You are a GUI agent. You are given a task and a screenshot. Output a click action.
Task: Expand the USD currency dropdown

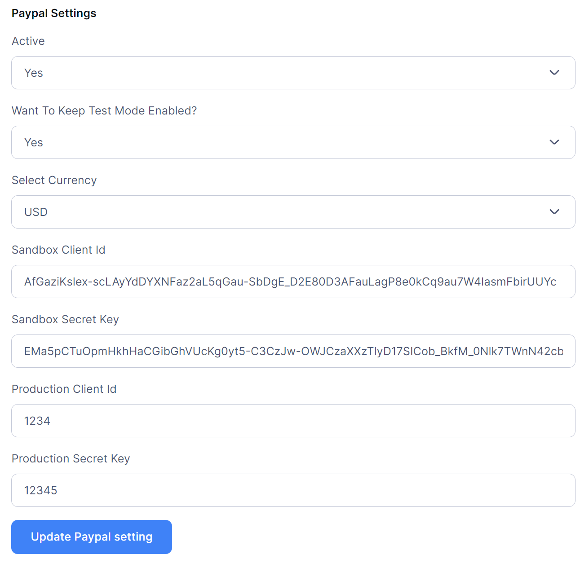[x=288, y=212]
